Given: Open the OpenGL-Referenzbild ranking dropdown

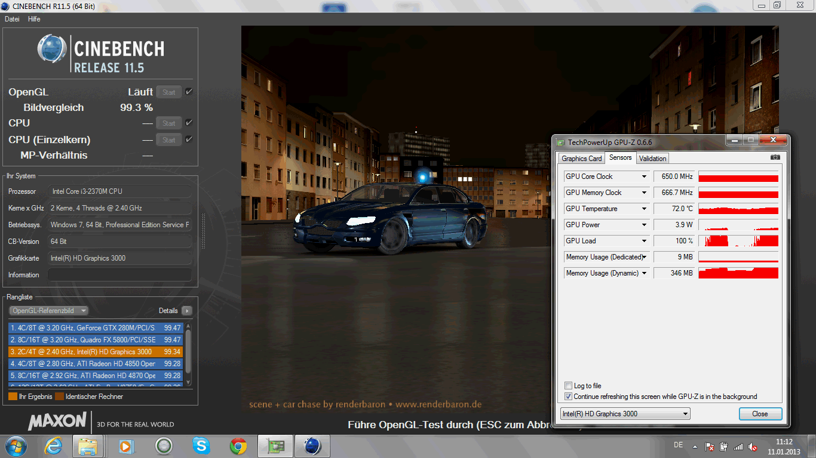Looking at the screenshot, I should [x=49, y=311].
